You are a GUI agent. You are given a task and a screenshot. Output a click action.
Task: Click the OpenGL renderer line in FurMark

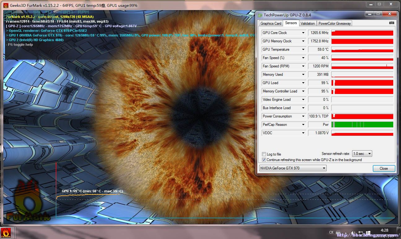point(46,31)
